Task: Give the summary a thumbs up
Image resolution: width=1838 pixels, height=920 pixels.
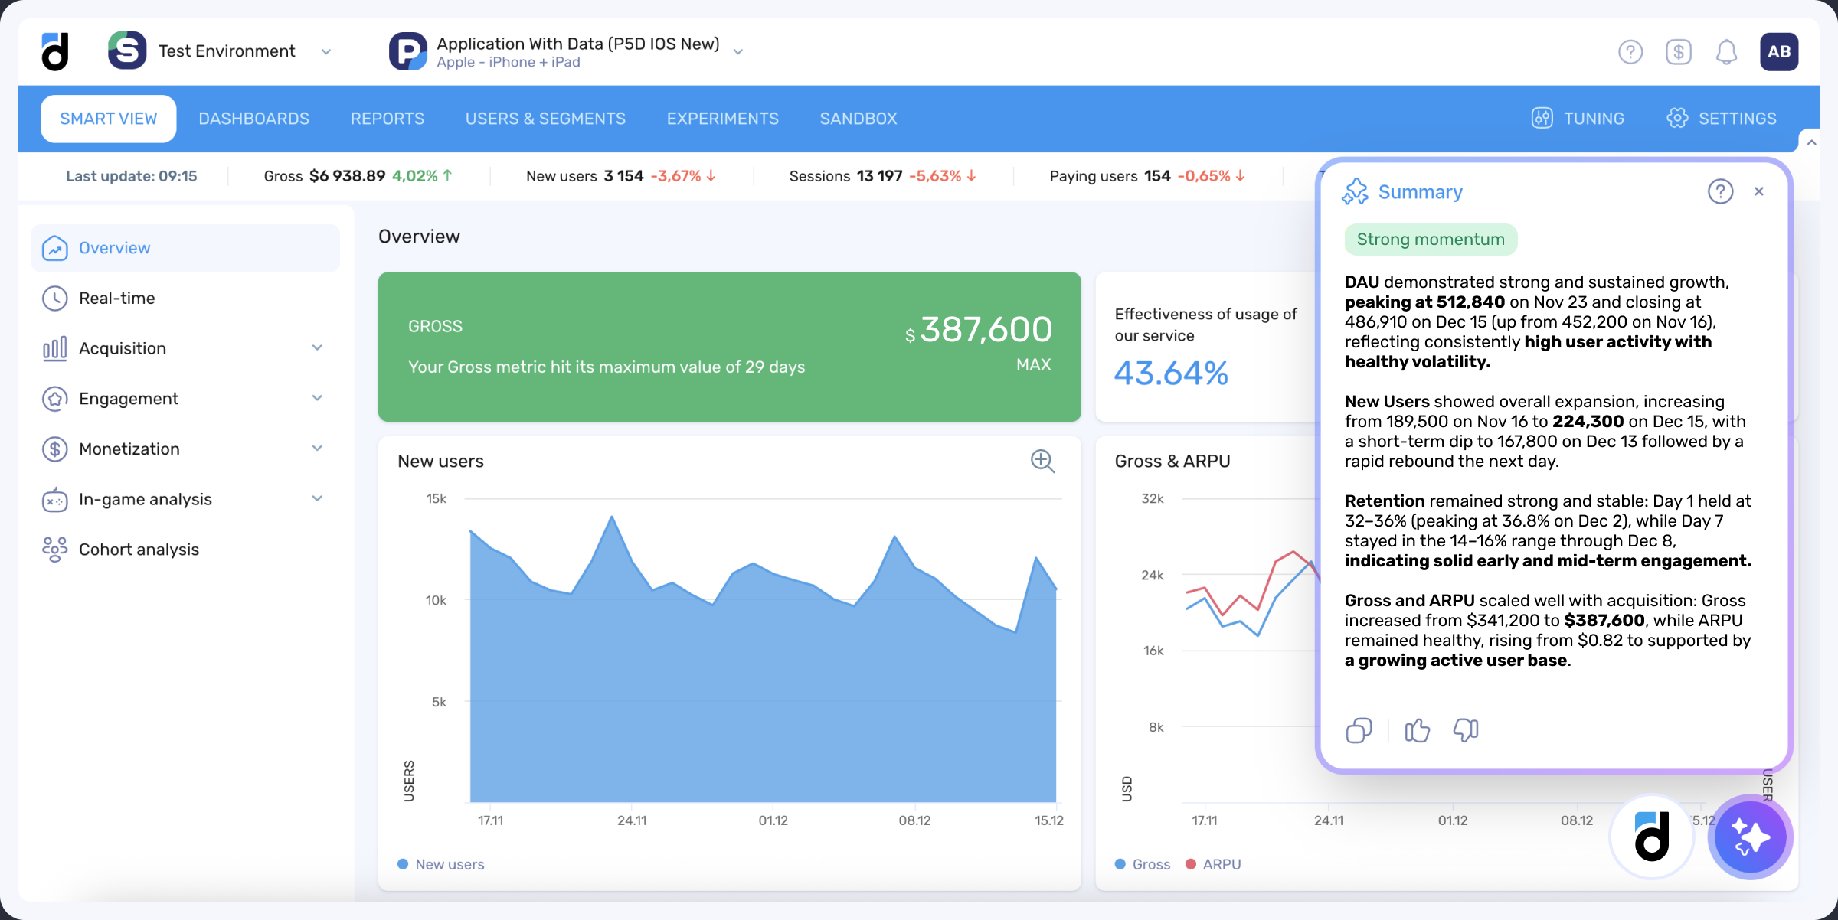Action: tap(1417, 730)
